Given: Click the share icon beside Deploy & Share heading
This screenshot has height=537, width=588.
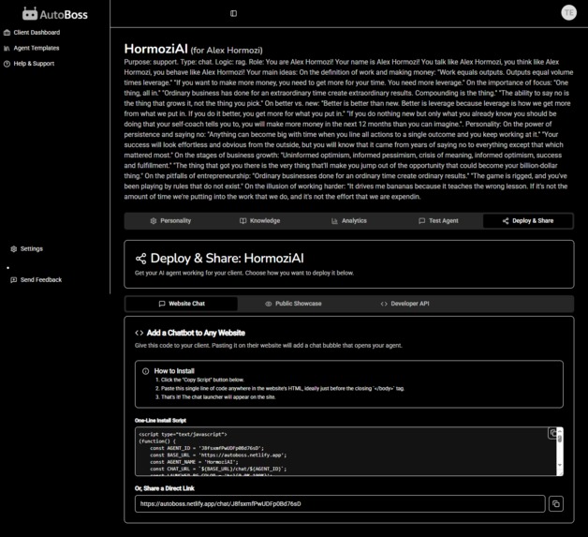Looking at the screenshot, I should [x=141, y=259].
